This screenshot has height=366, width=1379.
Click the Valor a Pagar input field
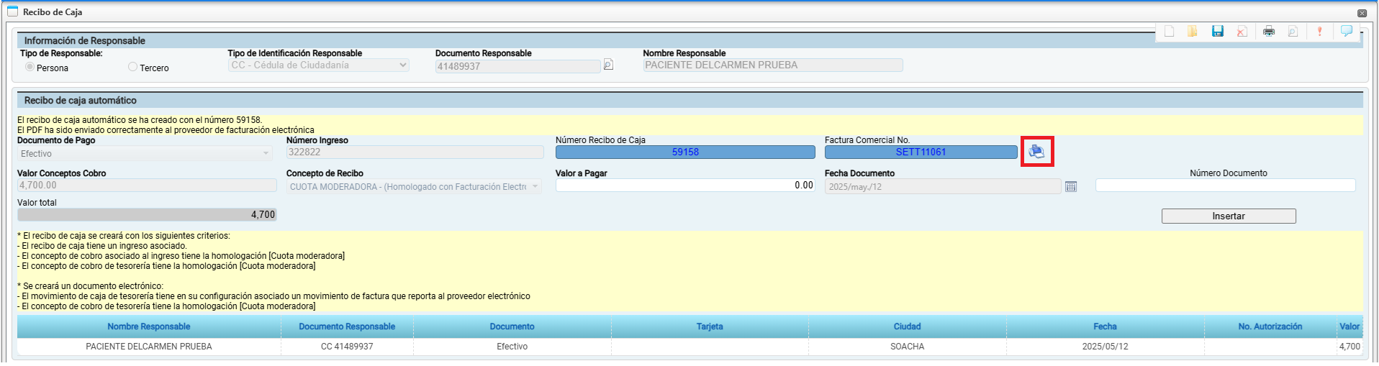pos(684,186)
